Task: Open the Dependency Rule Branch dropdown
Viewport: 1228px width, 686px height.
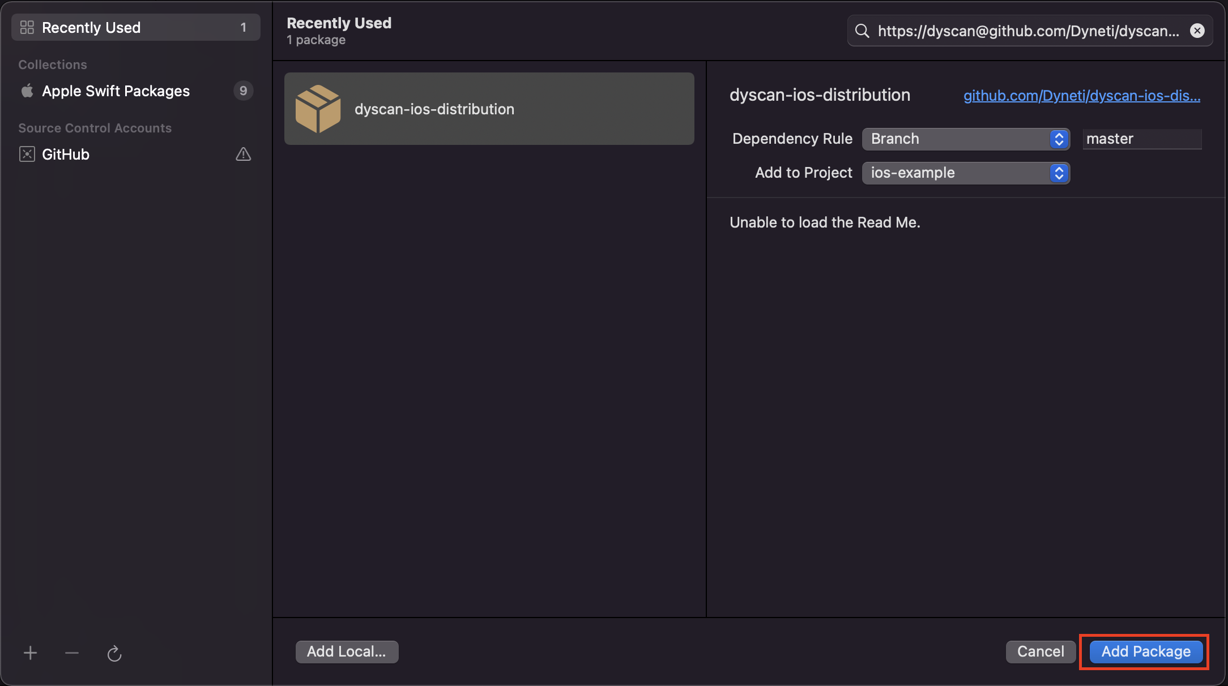Action: [966, 139]
